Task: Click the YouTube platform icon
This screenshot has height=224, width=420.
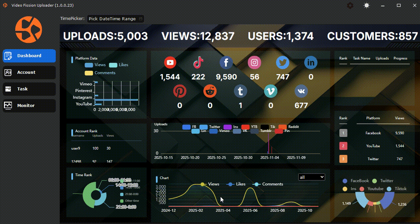Action: [170, 63]
